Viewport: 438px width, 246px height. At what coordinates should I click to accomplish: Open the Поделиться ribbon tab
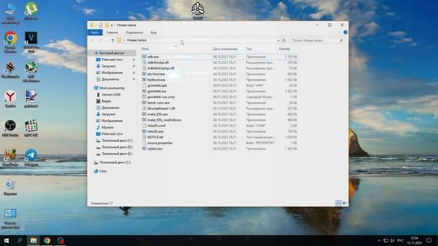pyautogui.click(x=134, y=32)
